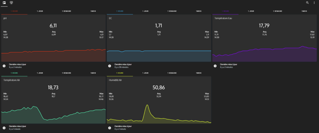
Task: Click the clock icon under EC card
Action: [109, 66]
